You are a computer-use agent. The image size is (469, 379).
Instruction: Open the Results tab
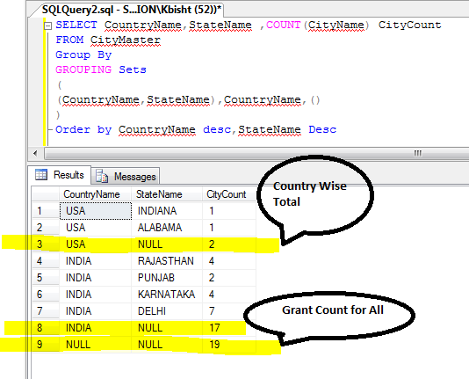click(x=59, y=174)
